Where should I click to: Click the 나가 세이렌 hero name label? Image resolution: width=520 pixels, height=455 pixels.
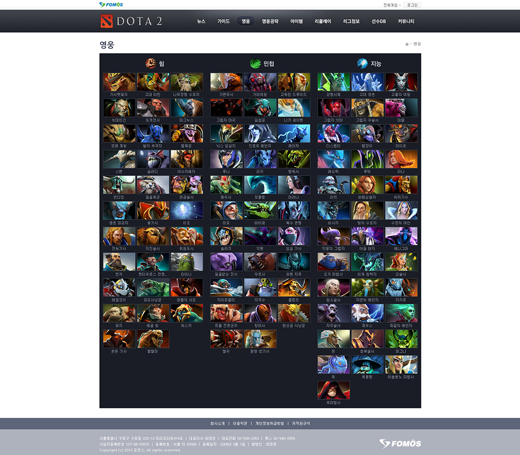[294, 120]
